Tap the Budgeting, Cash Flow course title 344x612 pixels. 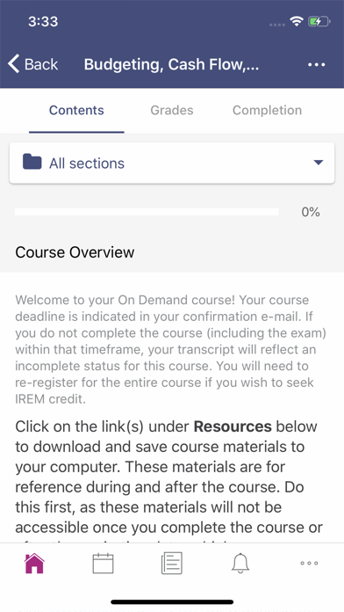171,64
